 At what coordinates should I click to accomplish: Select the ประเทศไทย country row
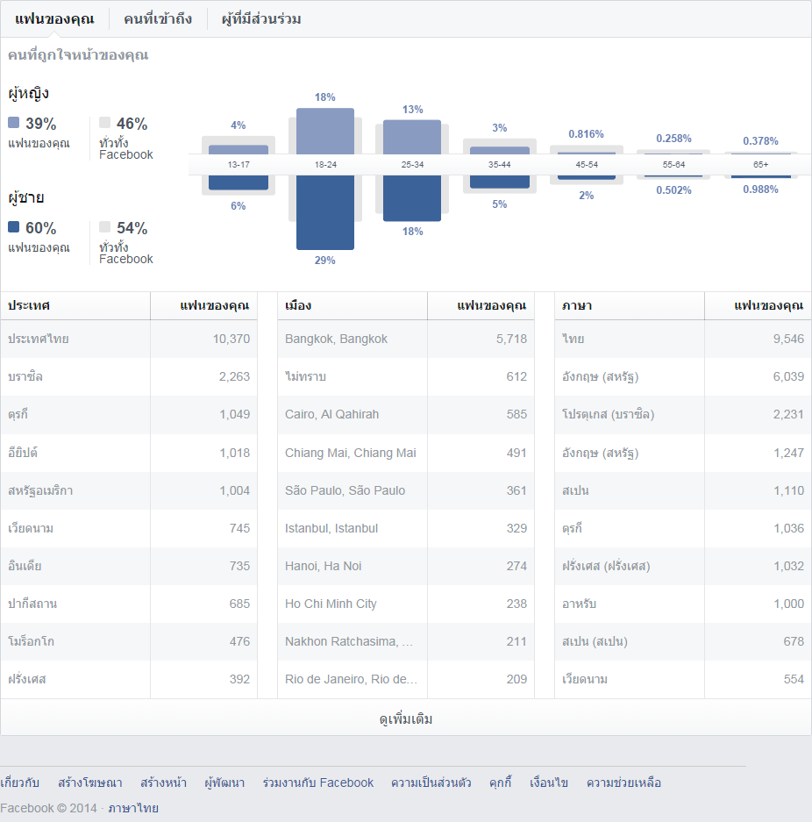coord(129,340)
